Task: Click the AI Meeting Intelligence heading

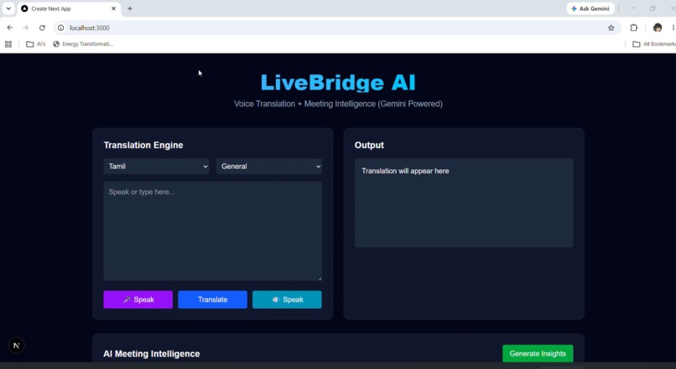Action: [x=151, y=353]
